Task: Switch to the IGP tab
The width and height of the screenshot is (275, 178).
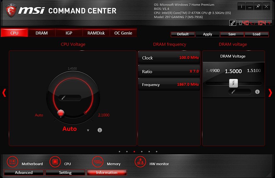Action: pyautogui.click(x=69, y=33)
